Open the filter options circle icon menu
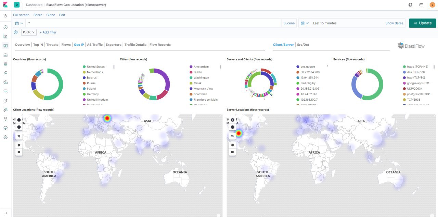The height and width of the screenshot is (217, 438). (x=16, y=32)
